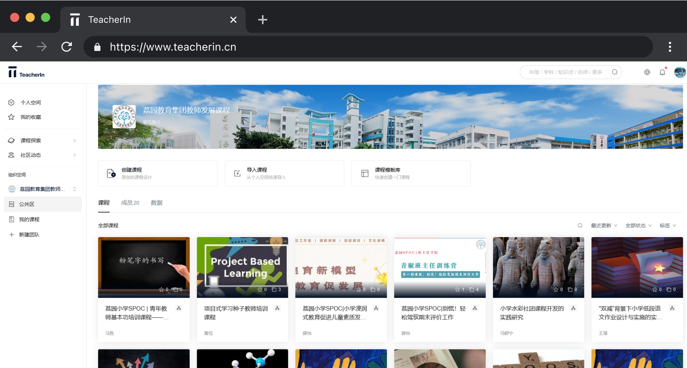Image resolution: width=687 pixels, height=368 pixels.
Task: Reload the page with the browser refresh icon
Action: pos(66,47)
